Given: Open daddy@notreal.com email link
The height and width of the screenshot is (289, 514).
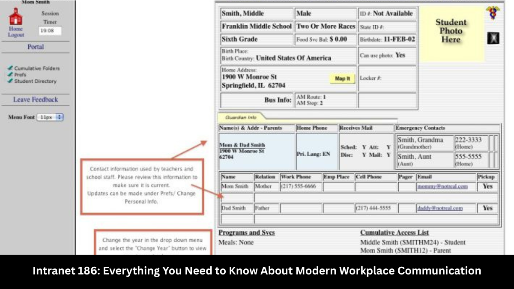Looking at the screenshot, I should 440,208.
